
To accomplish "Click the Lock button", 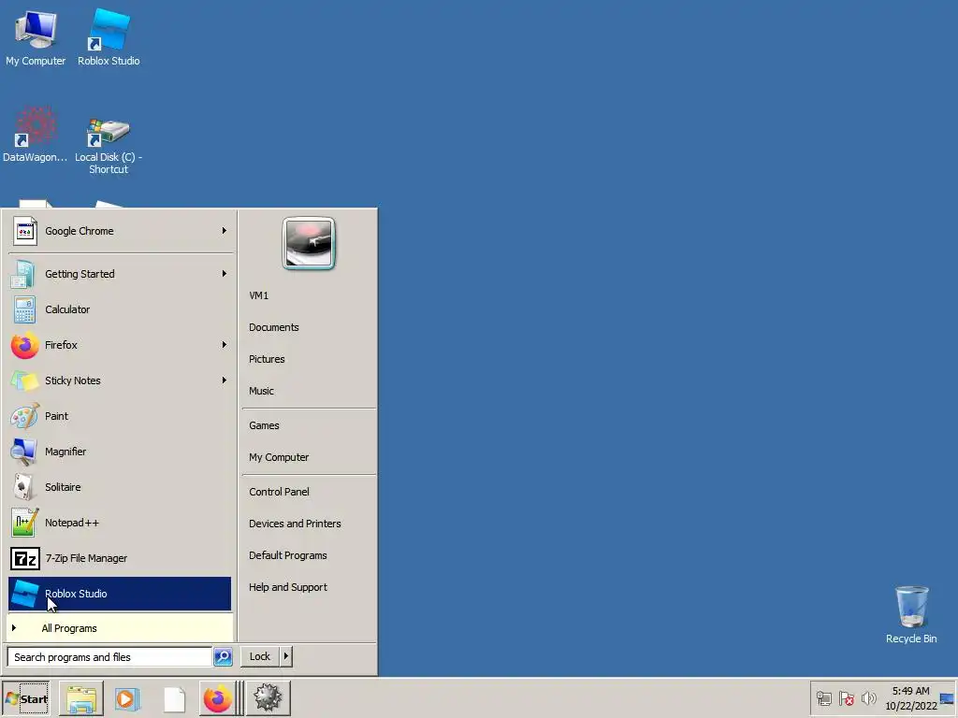I will [x=260, y=656].
